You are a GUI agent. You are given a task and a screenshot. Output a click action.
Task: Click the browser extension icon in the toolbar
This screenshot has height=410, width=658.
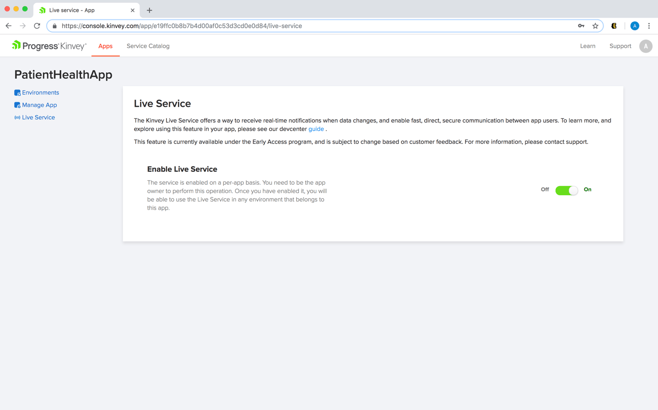pos(614,26)
